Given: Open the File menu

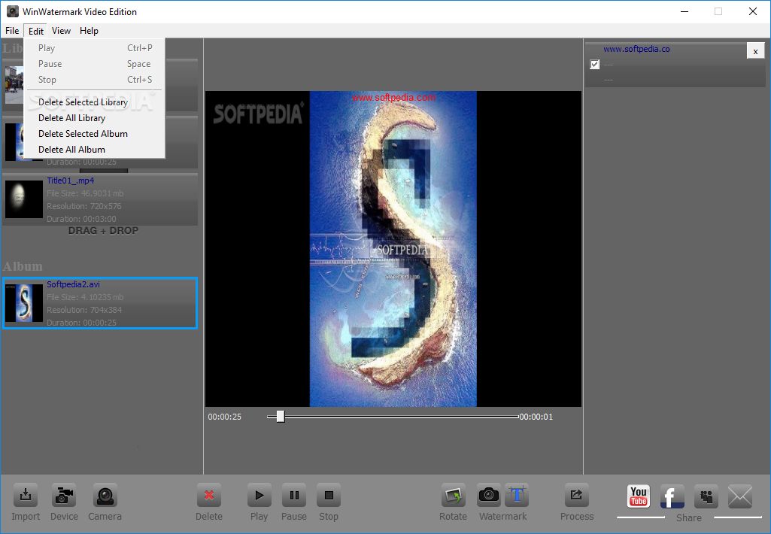Looking at the screenshot, I should click(x=12, y=31).
